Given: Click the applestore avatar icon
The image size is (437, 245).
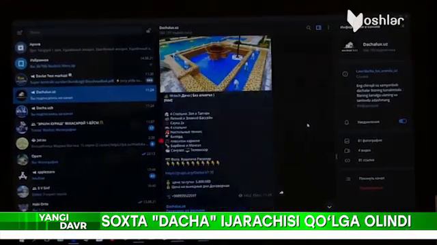Looking at the screenshot, I should tap(23, 176).
